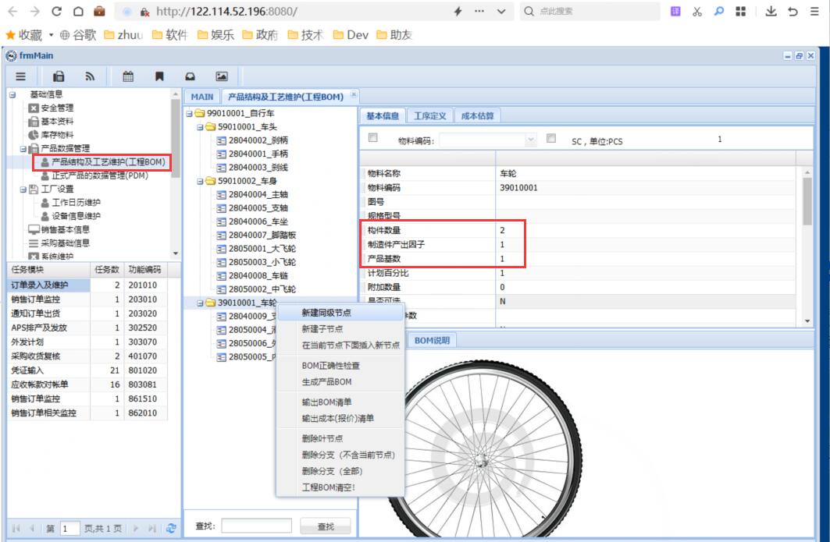Click the lightning bolt icon in address bar

(x=458, y=11)
